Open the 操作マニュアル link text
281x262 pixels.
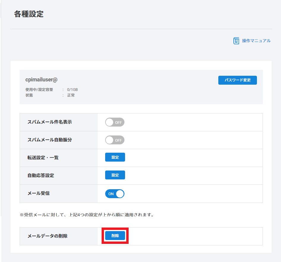pyautogui.click(x=256, y=41)
